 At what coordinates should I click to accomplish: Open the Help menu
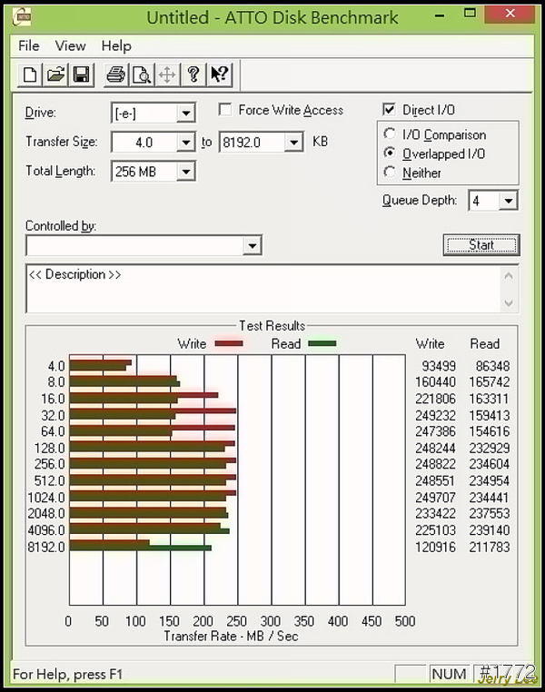coord(116,46)
